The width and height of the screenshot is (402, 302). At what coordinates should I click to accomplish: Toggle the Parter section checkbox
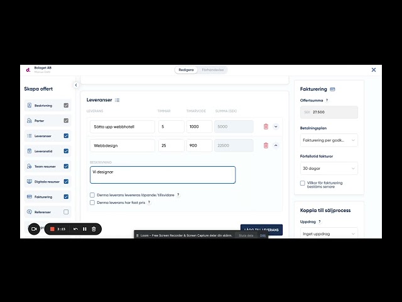pos(66,120)
